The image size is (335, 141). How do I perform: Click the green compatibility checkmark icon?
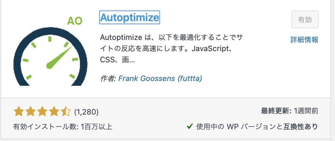[190, 127]
